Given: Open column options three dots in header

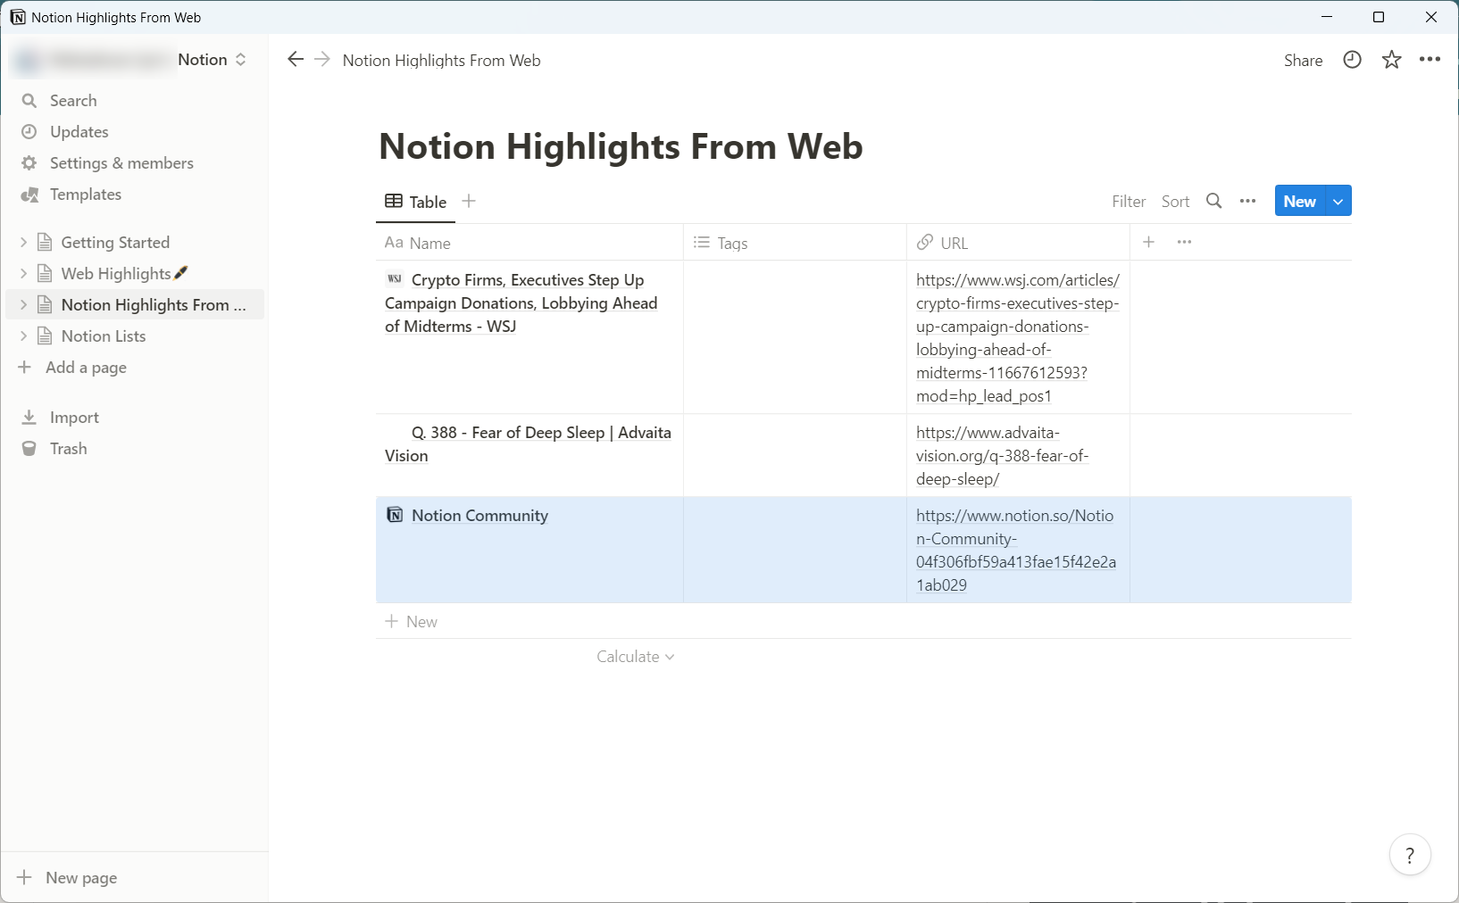Looking at the screenshot, I should coord(1185,242).
